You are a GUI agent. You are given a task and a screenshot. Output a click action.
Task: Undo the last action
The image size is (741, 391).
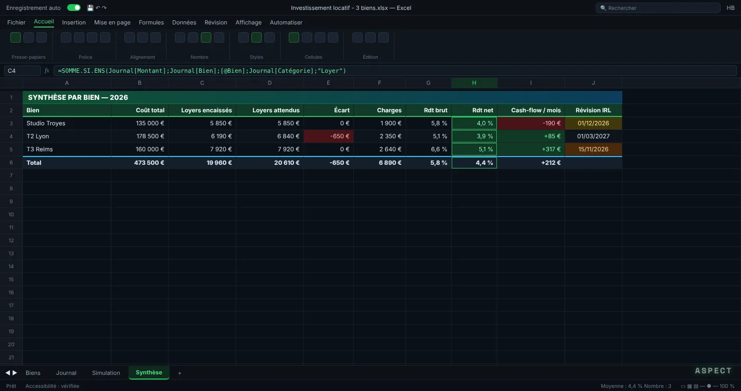tap(98, 8)
